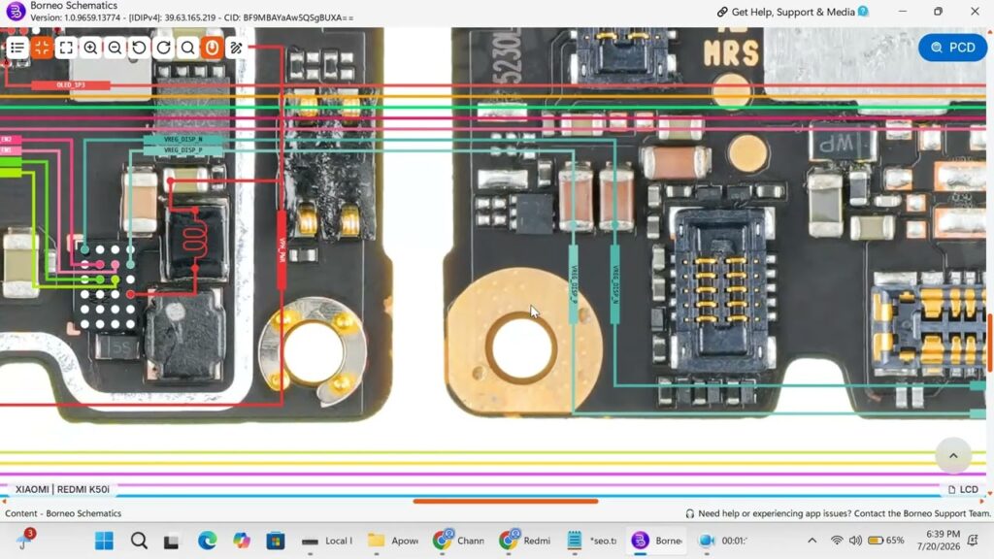Click the OLED_1P3 net label
This screenshot has width=994, height=559.
point(70,85)
